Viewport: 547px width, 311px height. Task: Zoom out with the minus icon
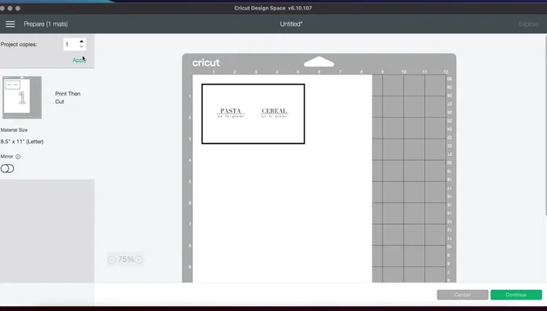tap(112, 260)
